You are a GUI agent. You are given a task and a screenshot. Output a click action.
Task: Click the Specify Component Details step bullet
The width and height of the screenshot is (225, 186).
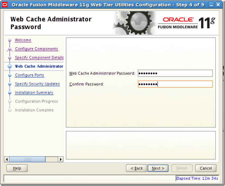10,58
